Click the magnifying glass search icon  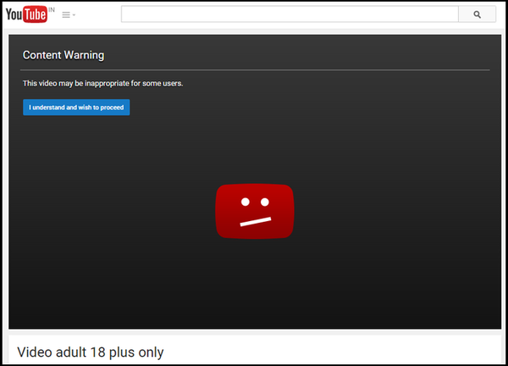pyautogui.click(x=477, y=14)
